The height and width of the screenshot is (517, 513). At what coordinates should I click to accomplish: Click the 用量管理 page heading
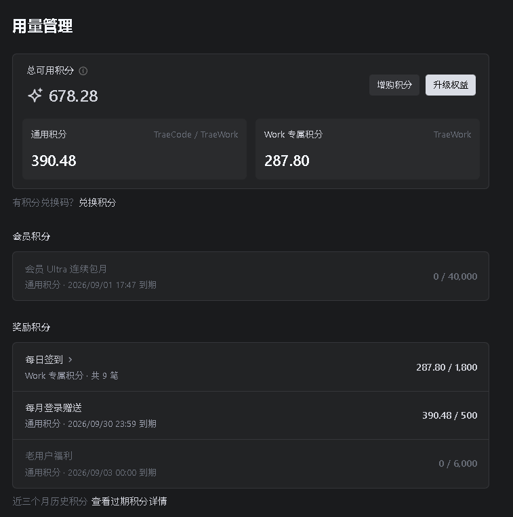(43, 26)
